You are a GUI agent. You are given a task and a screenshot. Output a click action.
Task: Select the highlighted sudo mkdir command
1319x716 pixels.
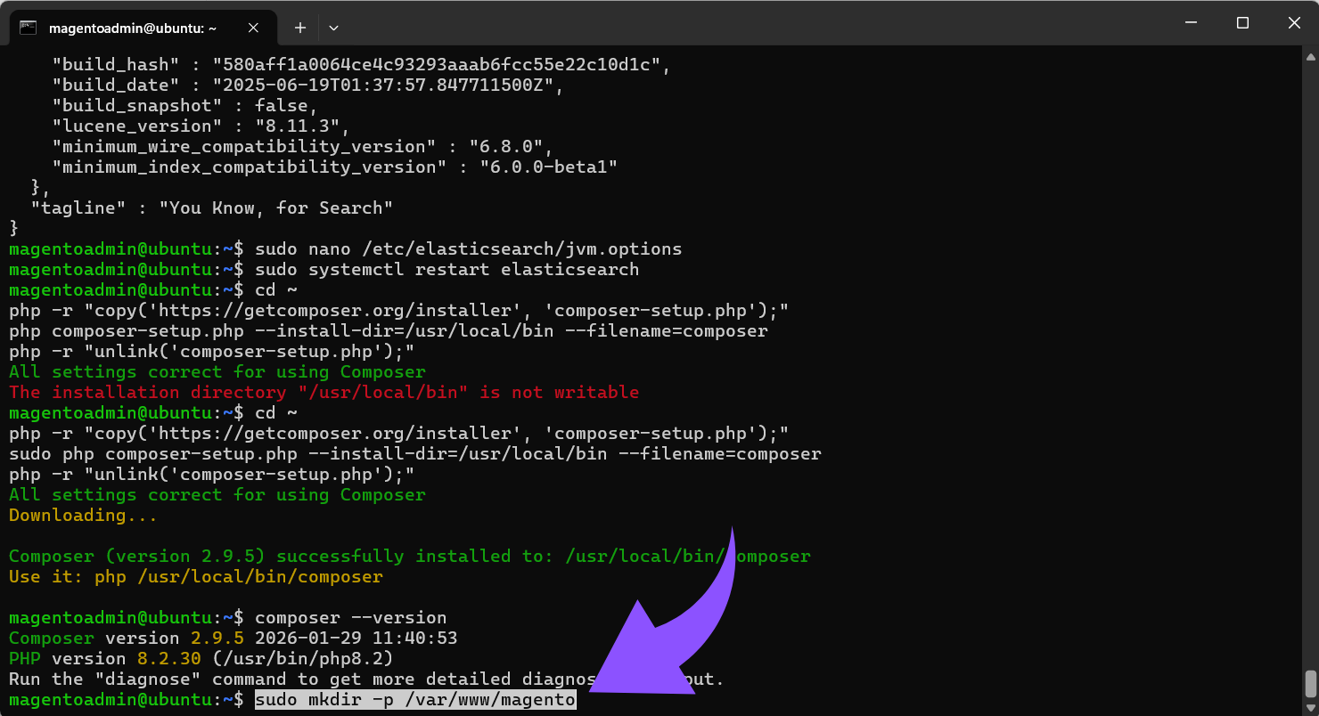coord(414,699)
